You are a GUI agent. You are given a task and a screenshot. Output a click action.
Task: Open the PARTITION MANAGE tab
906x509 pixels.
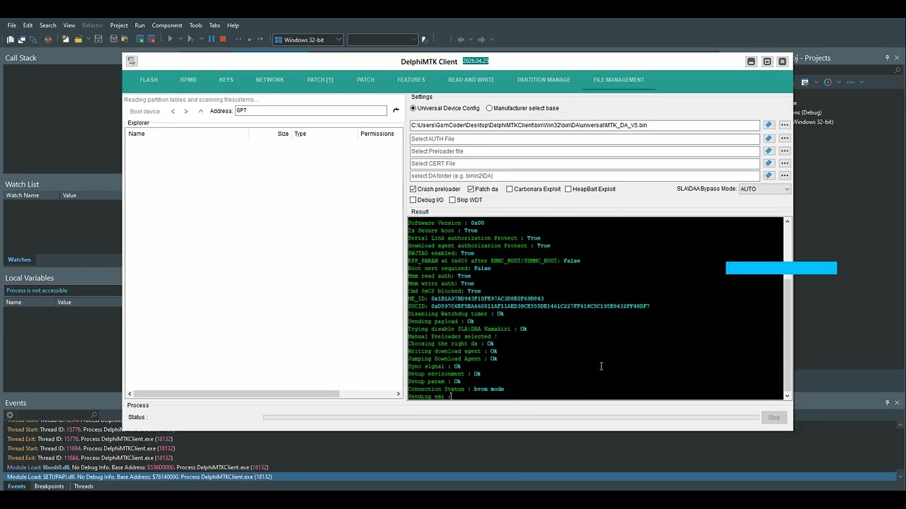tap(544, 80)
